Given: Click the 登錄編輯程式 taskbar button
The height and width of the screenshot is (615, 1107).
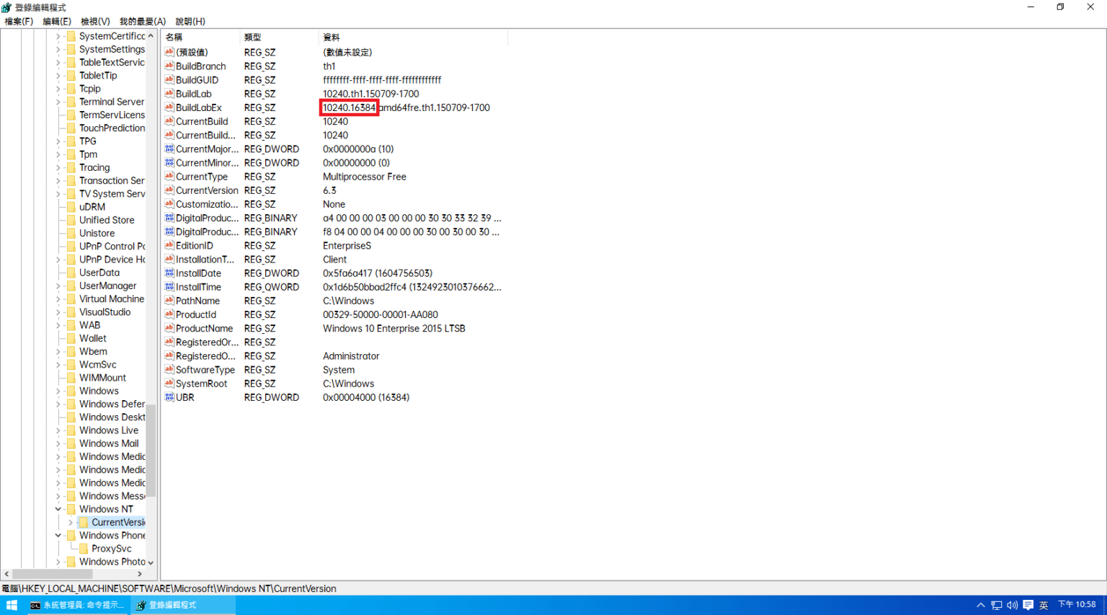Looking at the screenshot, I should coord(183,605).
